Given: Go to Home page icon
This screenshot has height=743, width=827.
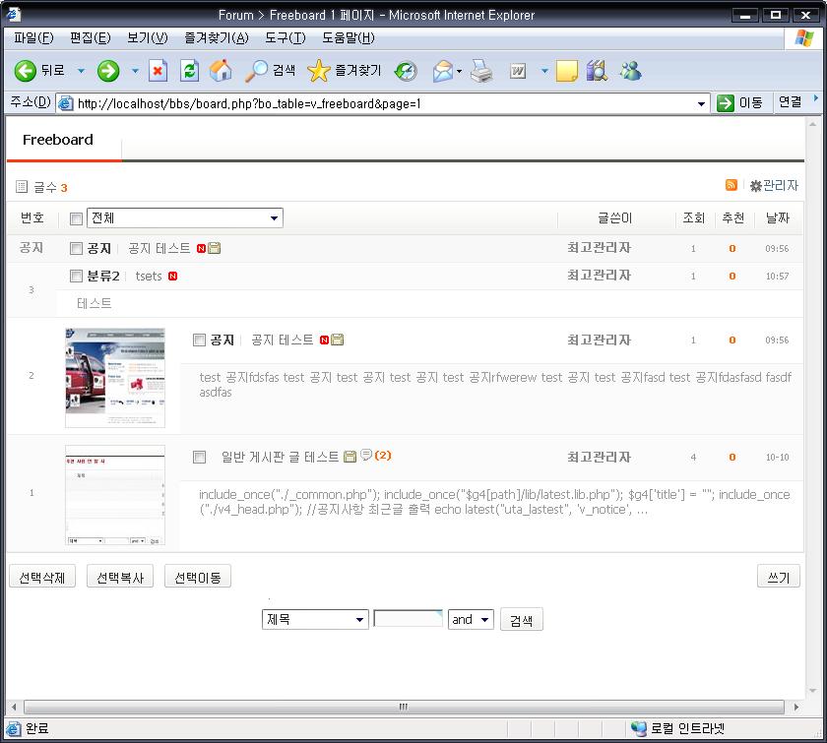Looking at the screenshot, I should point(222,71).
